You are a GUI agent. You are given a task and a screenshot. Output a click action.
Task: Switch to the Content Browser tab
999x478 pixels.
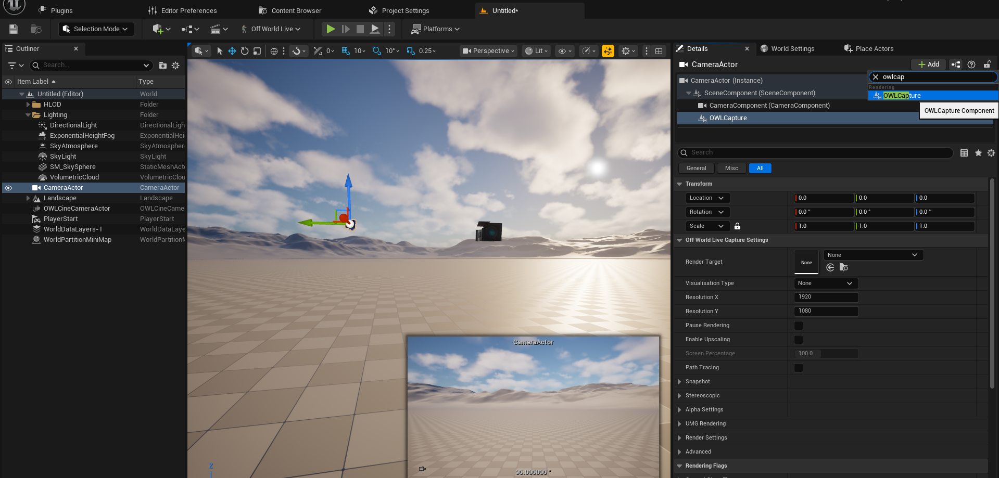click(290, 10)
